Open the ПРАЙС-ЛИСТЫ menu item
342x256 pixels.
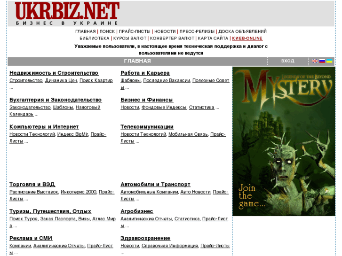click(135, 31)
